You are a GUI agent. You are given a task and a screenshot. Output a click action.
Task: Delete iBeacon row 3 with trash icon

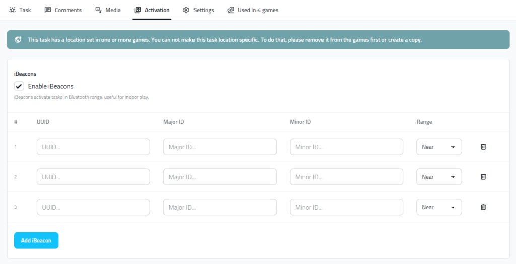pyautogui.click(x=483, y=207)
